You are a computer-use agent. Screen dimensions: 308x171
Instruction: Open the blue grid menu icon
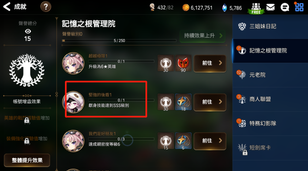point(299,7)
